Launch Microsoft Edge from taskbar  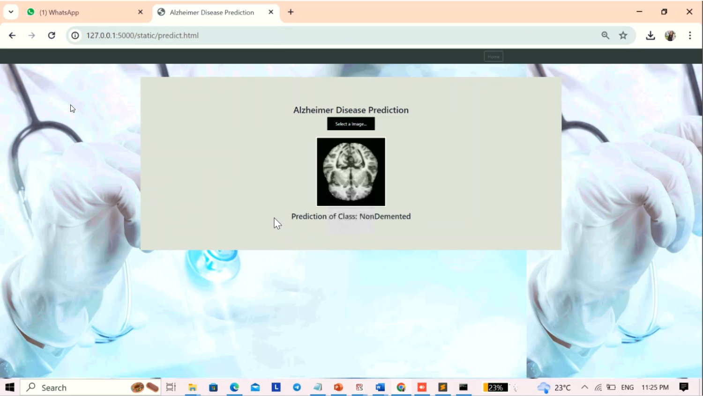coord(234,388)
